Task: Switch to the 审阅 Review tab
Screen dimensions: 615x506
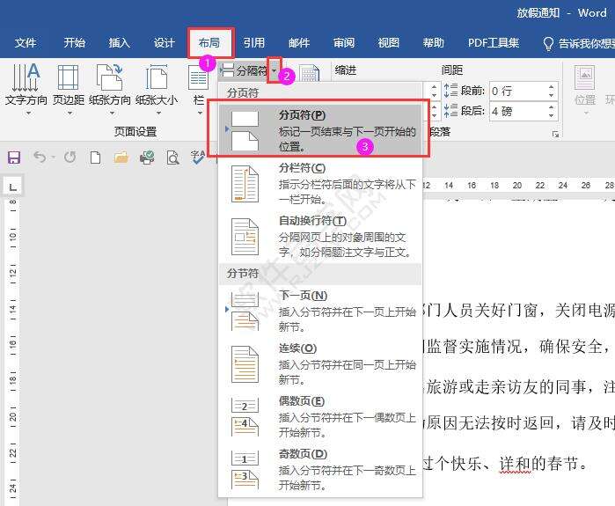Action: 344,43
